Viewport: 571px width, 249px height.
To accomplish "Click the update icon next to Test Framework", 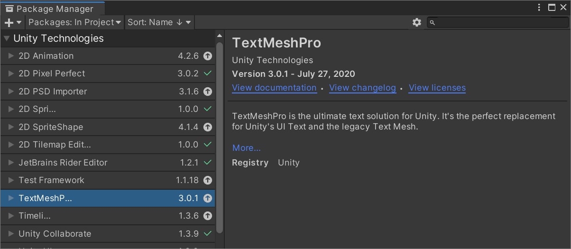I will (207, 180).
